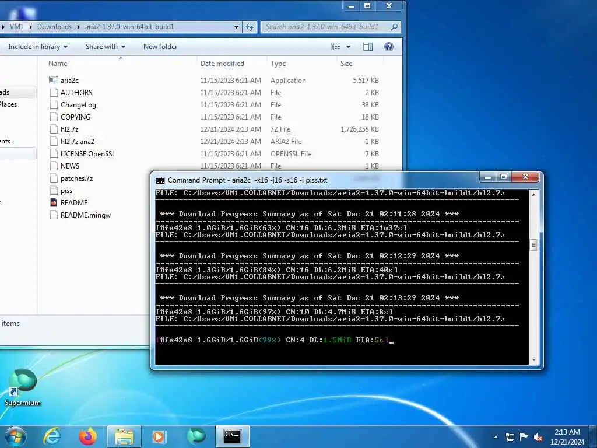Refresh the Explorer address bar location
The width and height of the screenshot is (597, 448).
250,27
